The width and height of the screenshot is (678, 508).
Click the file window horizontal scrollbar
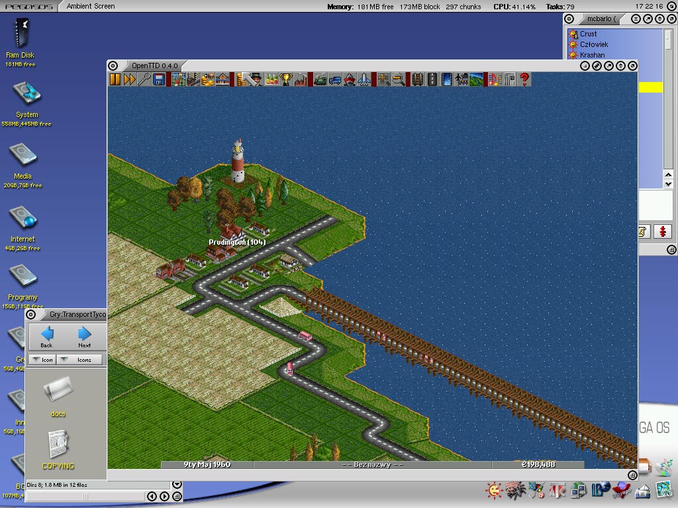pyautogui.click(x=85, y=497)
